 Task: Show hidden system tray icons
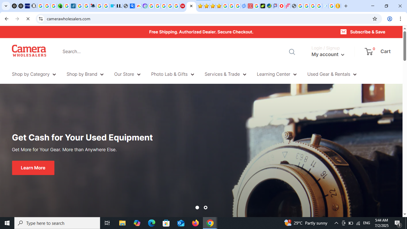(336, 223)
